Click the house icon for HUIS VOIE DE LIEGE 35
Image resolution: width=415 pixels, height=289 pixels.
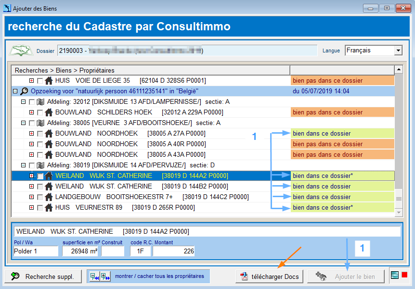point(49,81)
